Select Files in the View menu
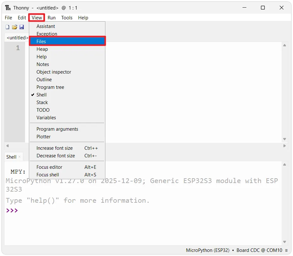 click(41, 42)
